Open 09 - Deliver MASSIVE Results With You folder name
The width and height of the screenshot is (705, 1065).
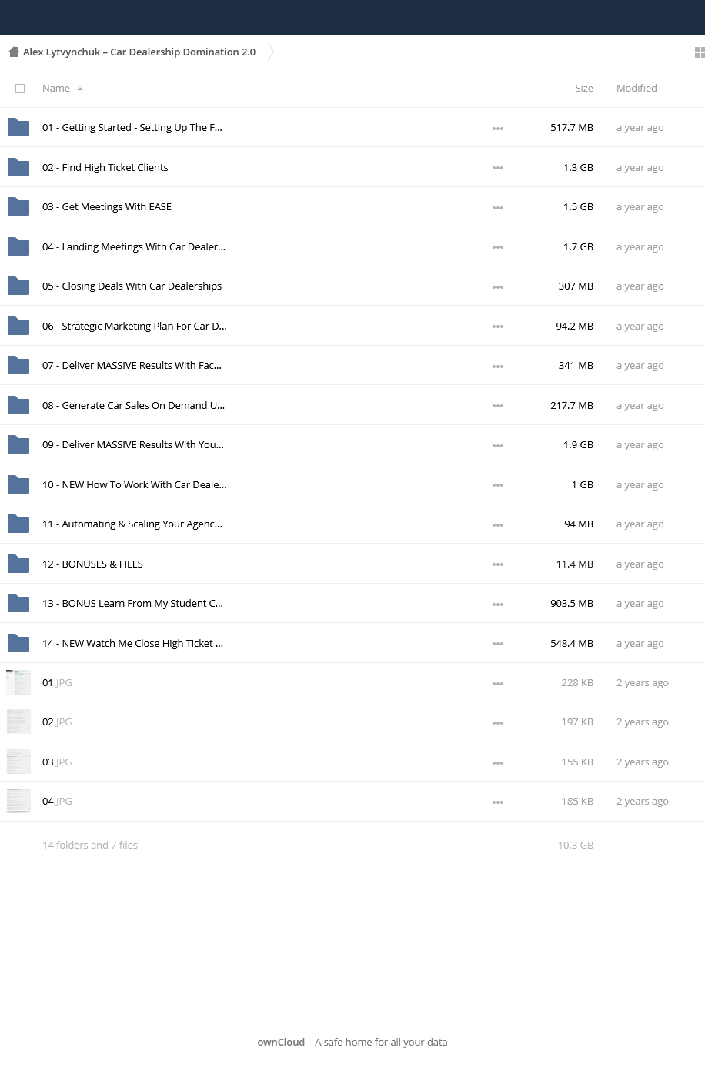pyautogui.click(x=133, y=445)
